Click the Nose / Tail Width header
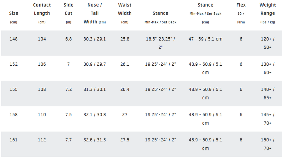Image resolution: width=282 pixels, height=158 pixels. (x=95, y=13)
